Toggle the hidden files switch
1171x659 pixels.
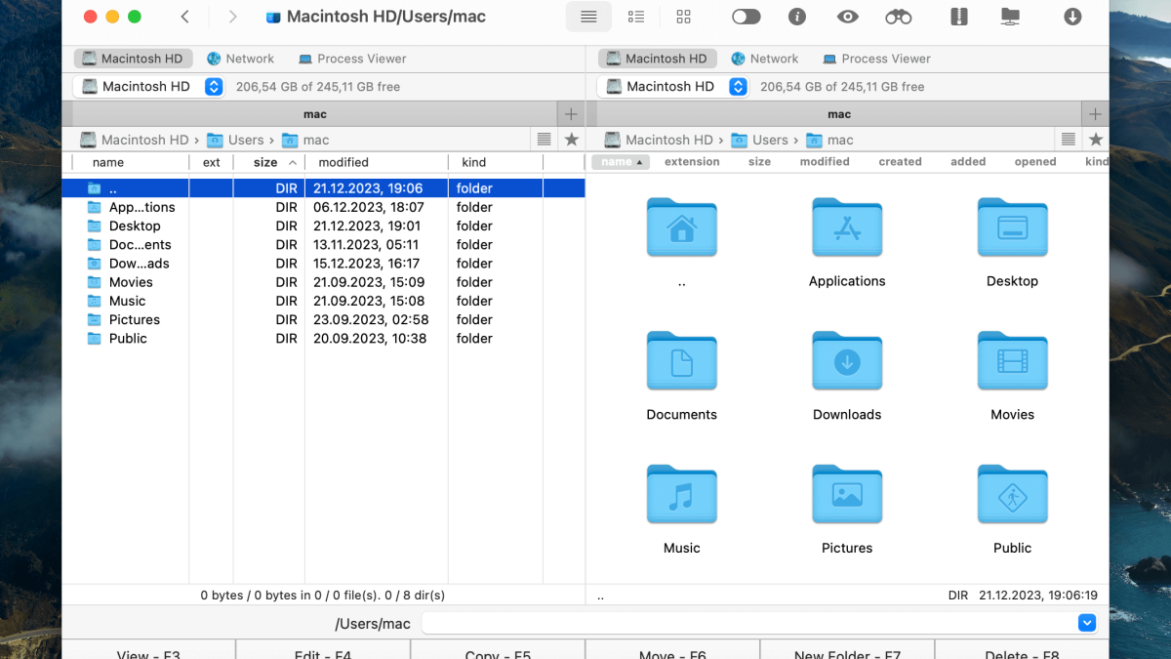pos(746,17)
